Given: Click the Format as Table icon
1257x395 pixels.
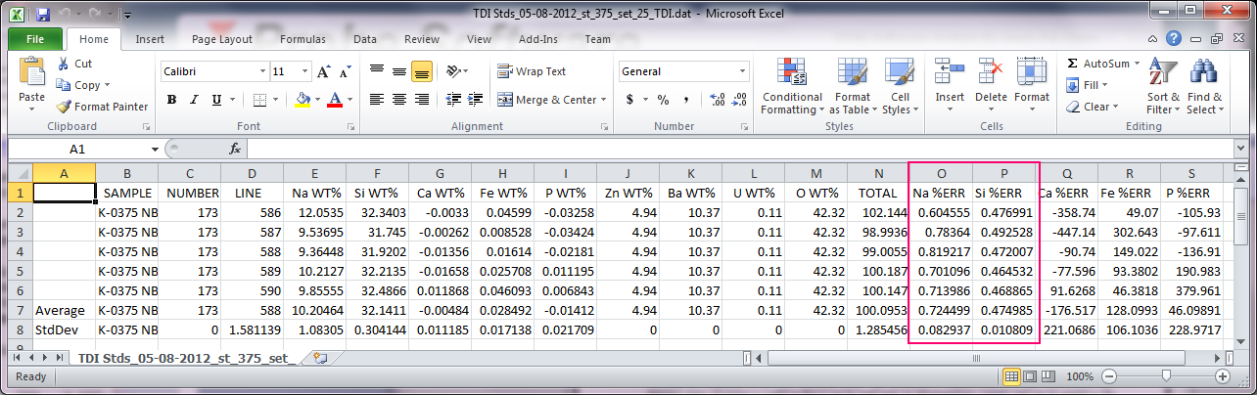Looking at the screenshot, I should (x=852, y=73).
